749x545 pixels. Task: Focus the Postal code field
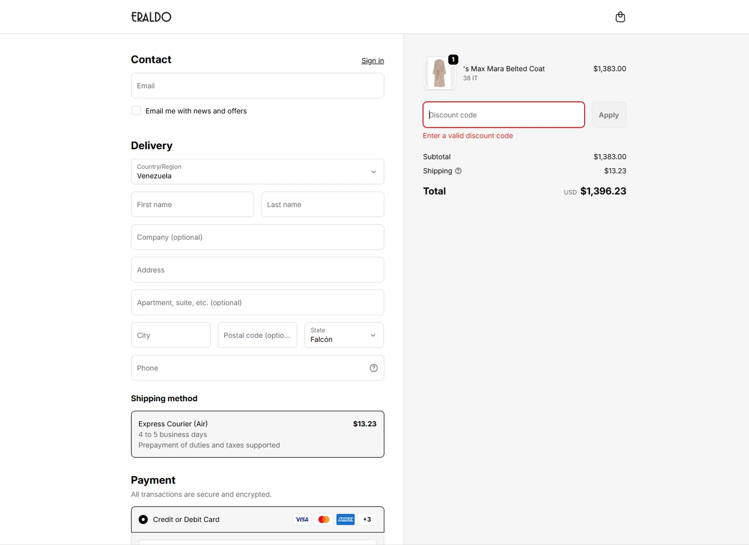coord(257,335)
